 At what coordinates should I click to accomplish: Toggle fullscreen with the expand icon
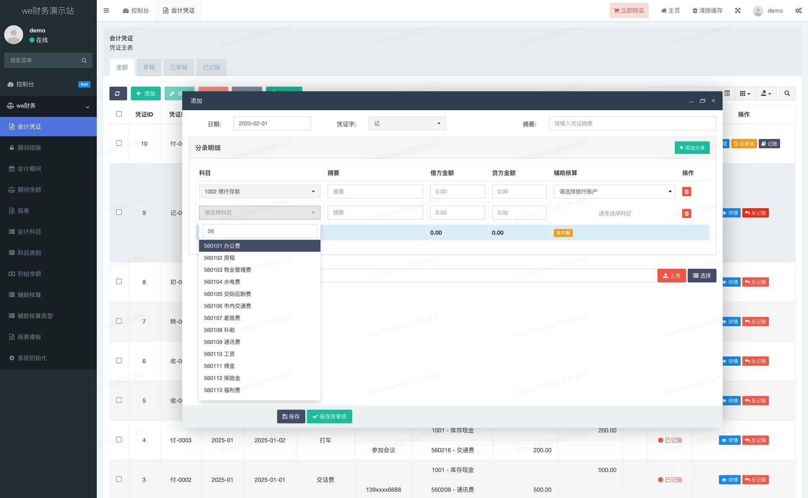(x=738, y=11)
